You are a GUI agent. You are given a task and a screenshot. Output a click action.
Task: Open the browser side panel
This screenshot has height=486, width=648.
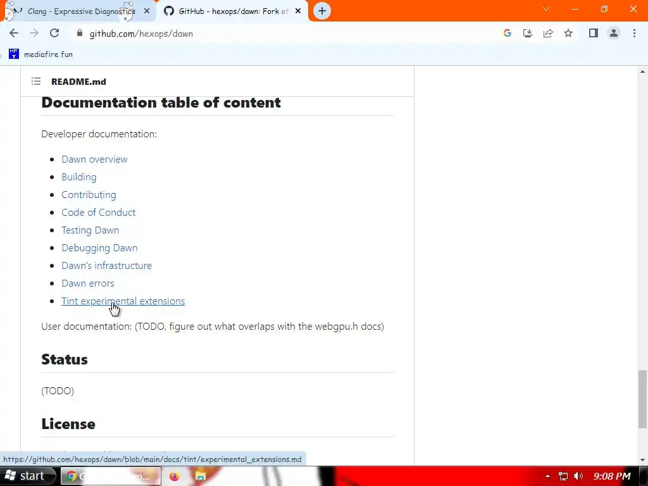[x=594, y=34]
